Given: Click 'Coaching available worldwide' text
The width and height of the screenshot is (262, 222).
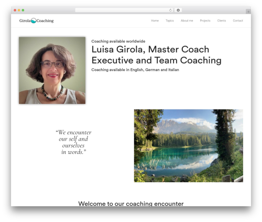Looking at the screenshot, I should [118, 41].
